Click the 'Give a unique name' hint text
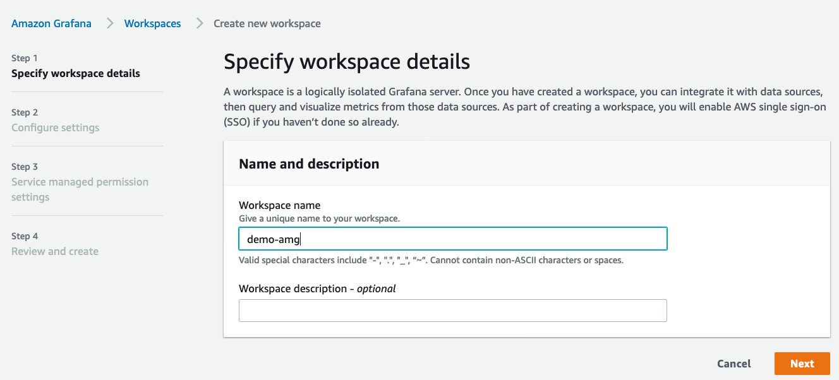The image size is (839, 380). tap(320, 218)
